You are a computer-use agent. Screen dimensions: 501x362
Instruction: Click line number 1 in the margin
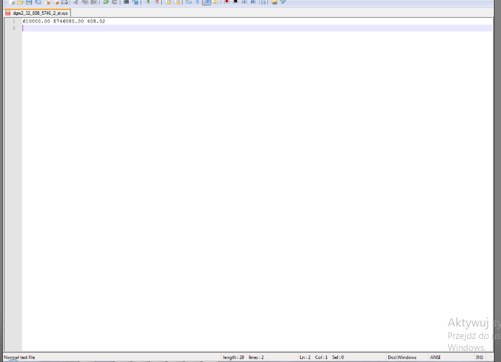(x=14, y=21)
